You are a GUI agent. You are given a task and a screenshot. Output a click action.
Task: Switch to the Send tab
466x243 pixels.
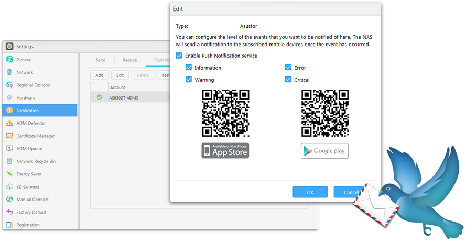[101, 60]
